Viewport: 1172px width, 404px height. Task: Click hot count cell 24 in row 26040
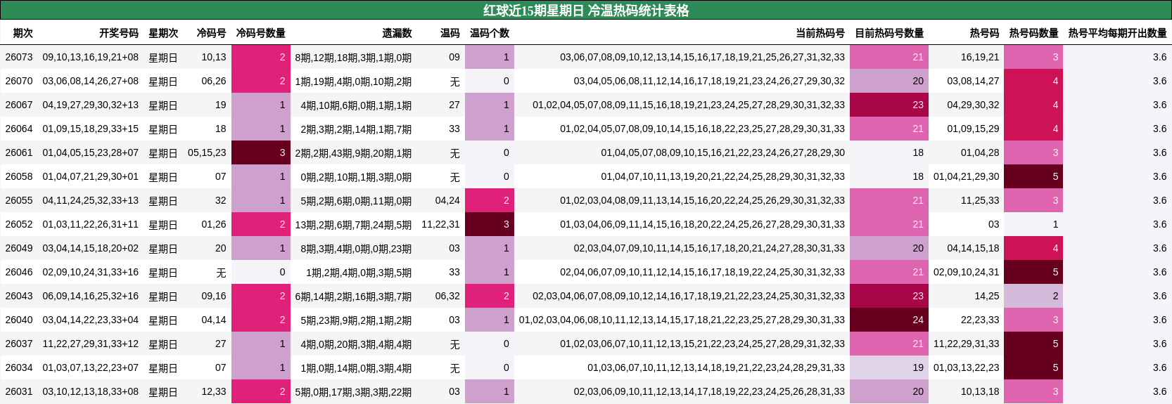pos(889,320)
